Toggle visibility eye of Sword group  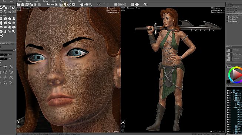click(x=228, y=133)
